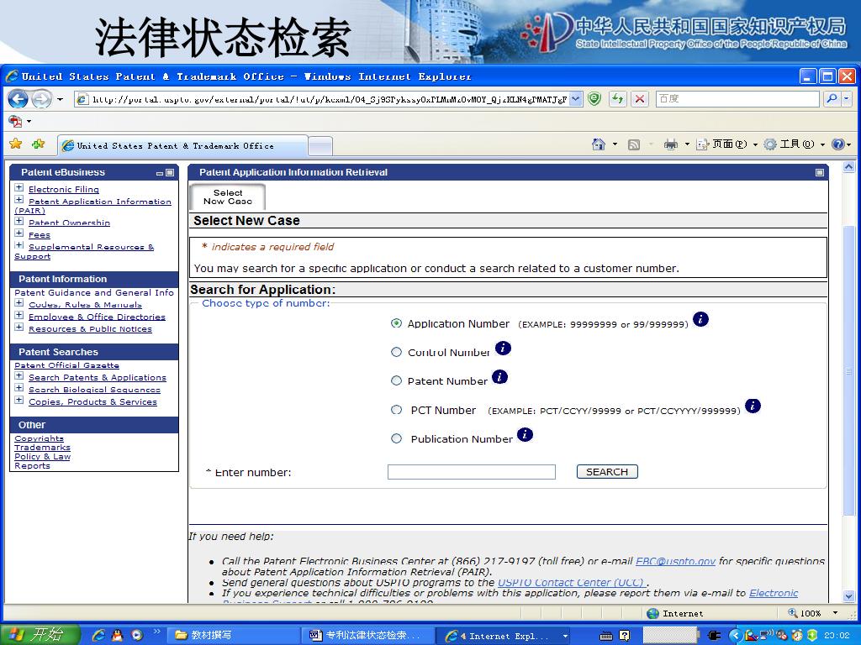Expand the Fees tree node
Image resolution: width=861 pixels, height=645 pixels.
coord(19,233)
